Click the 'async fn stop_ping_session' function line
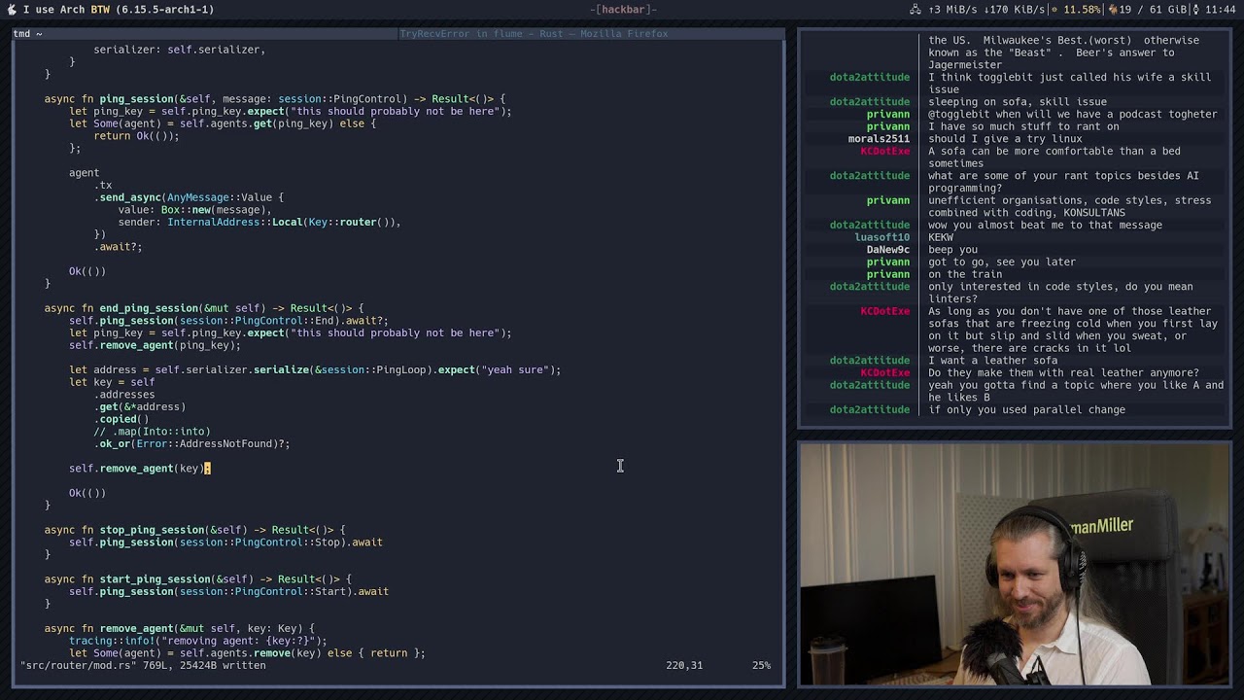 [x=194, y=530]
